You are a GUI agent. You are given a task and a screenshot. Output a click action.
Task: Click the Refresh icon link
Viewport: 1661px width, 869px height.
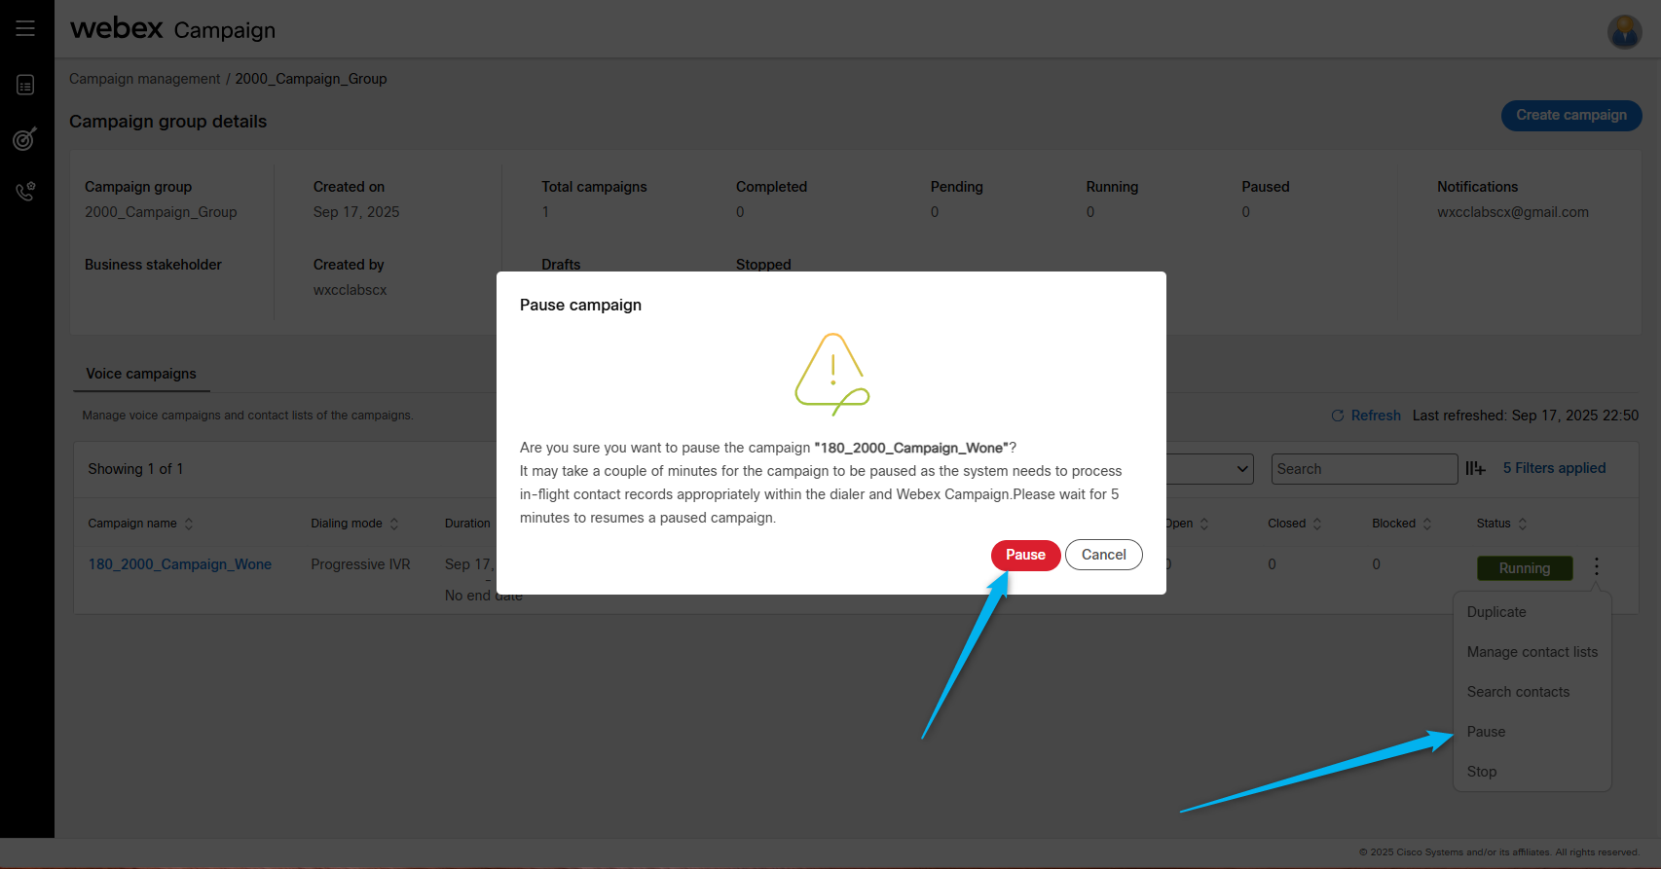click(x=1365, y=416)
